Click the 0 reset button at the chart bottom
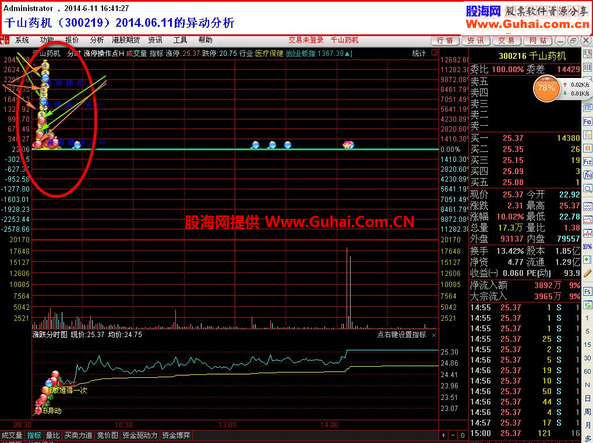The width and height of the screenshot is (593, 443). [x=463, y=435]
